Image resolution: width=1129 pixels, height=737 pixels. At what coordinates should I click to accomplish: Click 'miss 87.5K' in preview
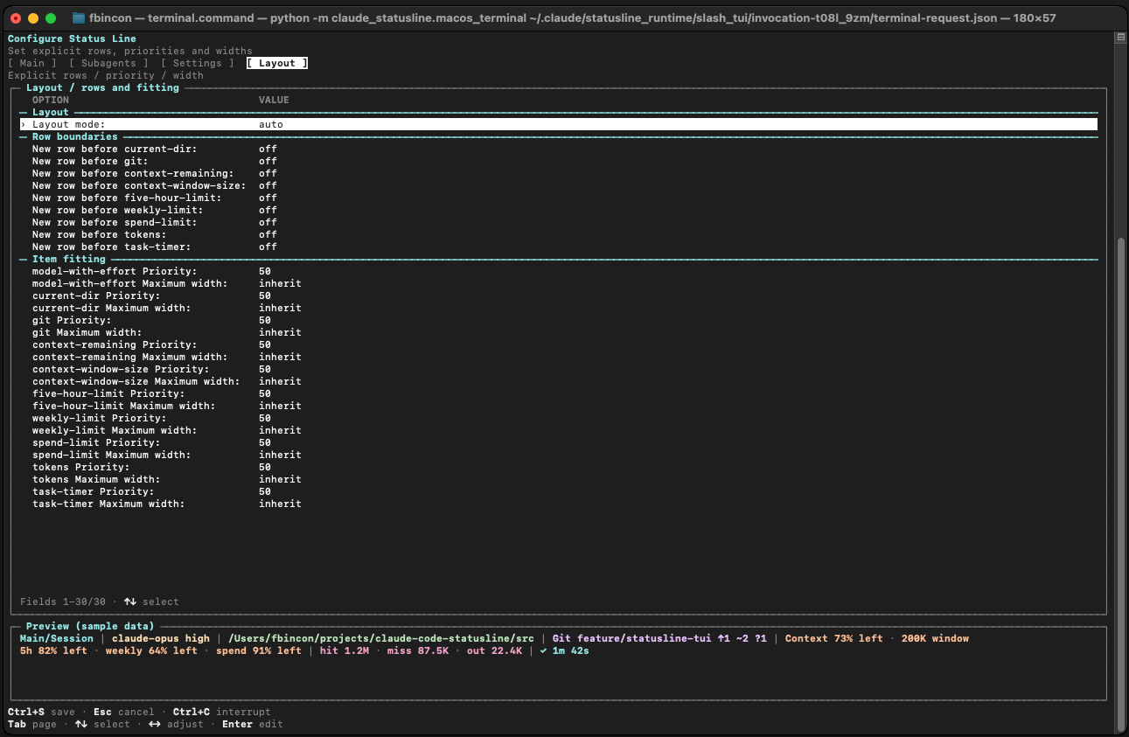click(x=418, y=650)
